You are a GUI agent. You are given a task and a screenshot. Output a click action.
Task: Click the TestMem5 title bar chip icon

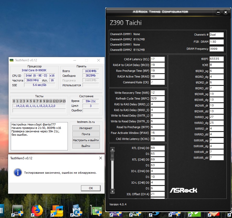click(11, 60)
